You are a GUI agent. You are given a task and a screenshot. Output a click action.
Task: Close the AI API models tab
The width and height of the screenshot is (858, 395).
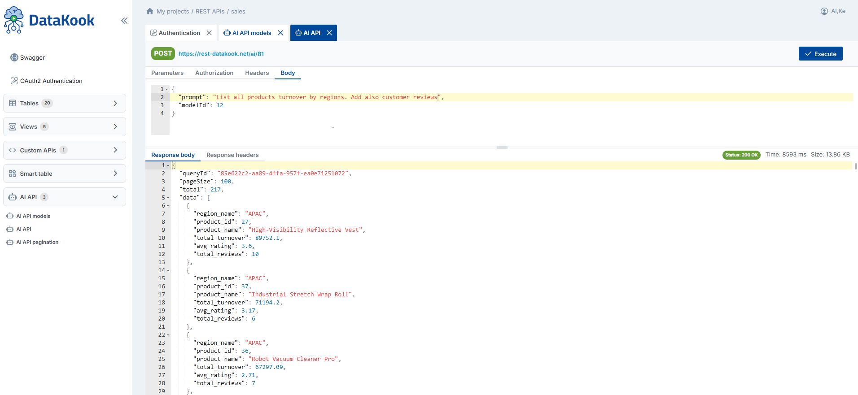[x=280, y=33]
